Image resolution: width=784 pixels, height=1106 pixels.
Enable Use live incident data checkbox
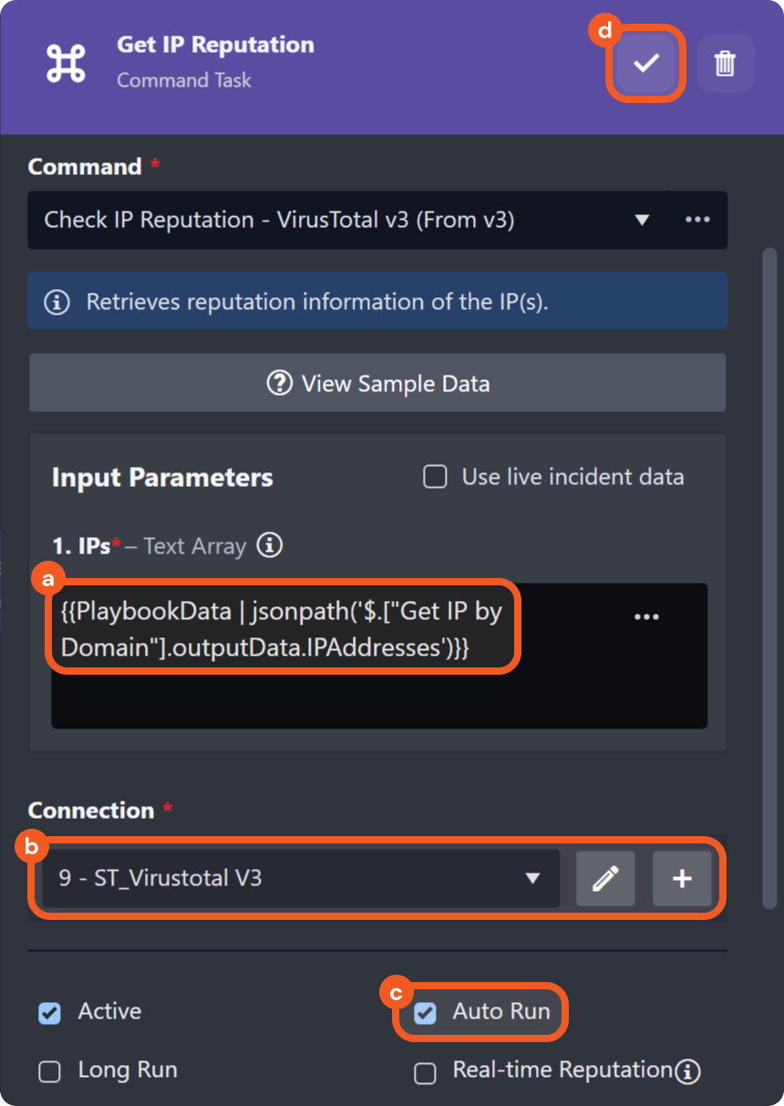pos(436,477)
